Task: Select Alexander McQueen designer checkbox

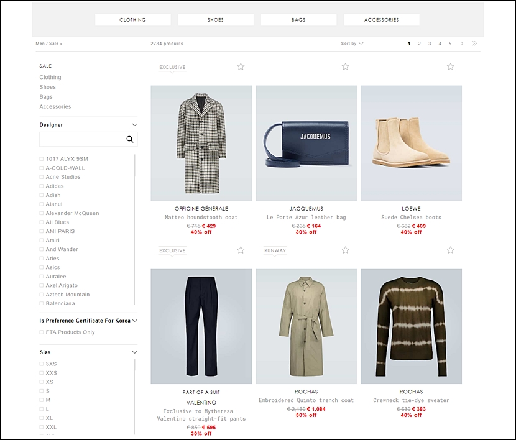Action: coord(42,213)
